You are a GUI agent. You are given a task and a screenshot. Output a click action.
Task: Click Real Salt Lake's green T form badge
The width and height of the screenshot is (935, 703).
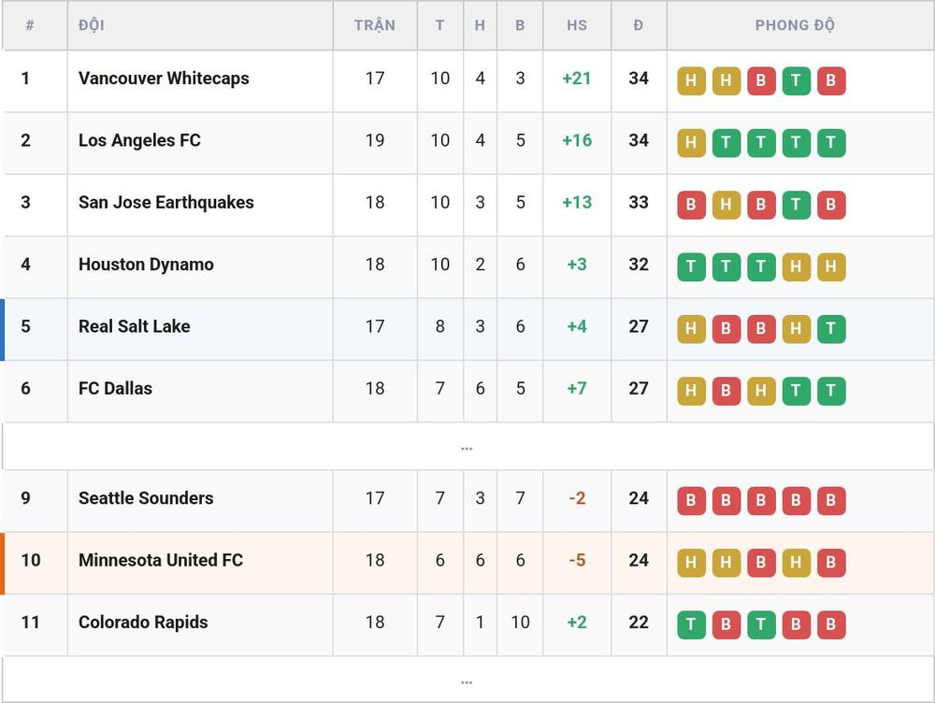pyautogui.click(x=830, y=328)
